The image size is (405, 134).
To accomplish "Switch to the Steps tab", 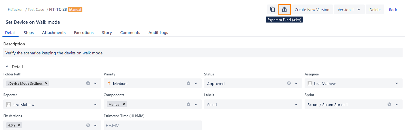I will [x=29, y=32].
